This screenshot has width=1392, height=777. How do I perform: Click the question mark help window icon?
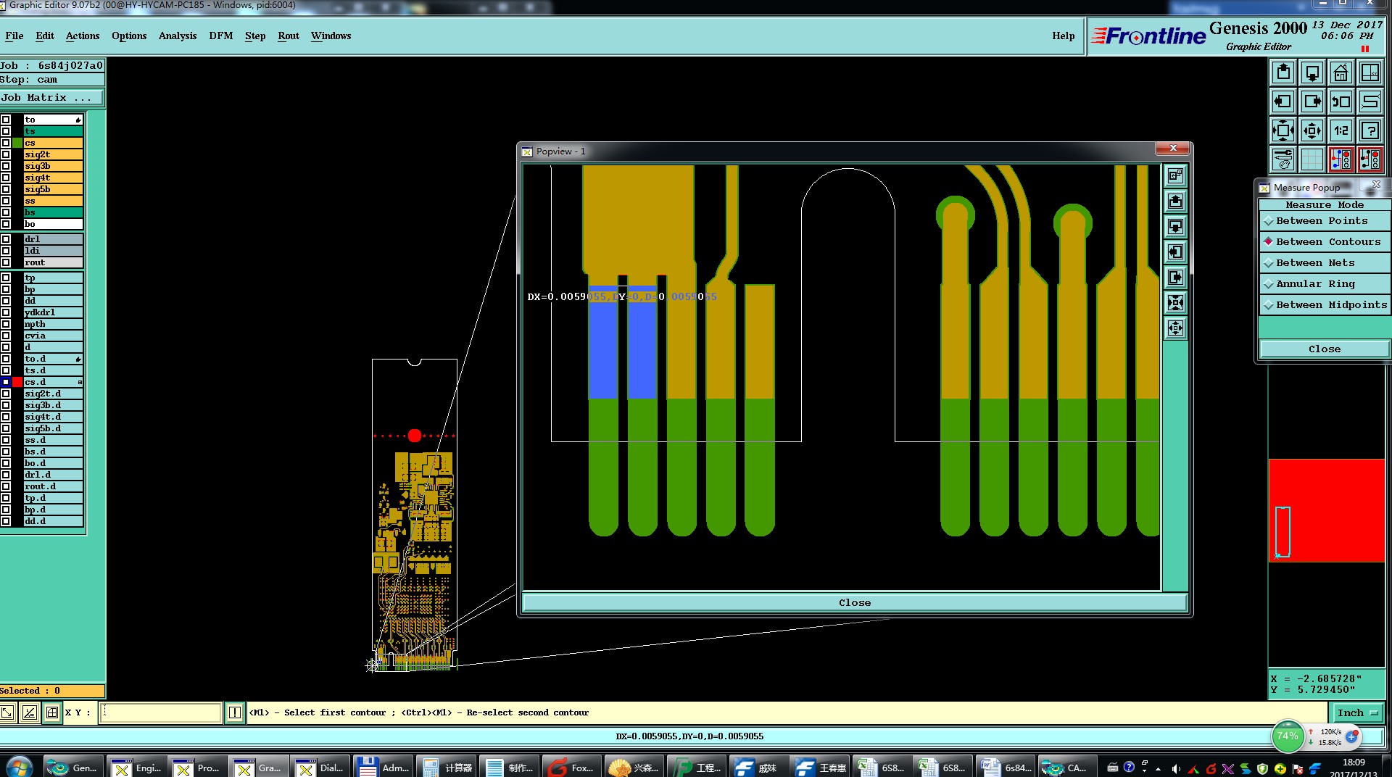point(1370,130)
